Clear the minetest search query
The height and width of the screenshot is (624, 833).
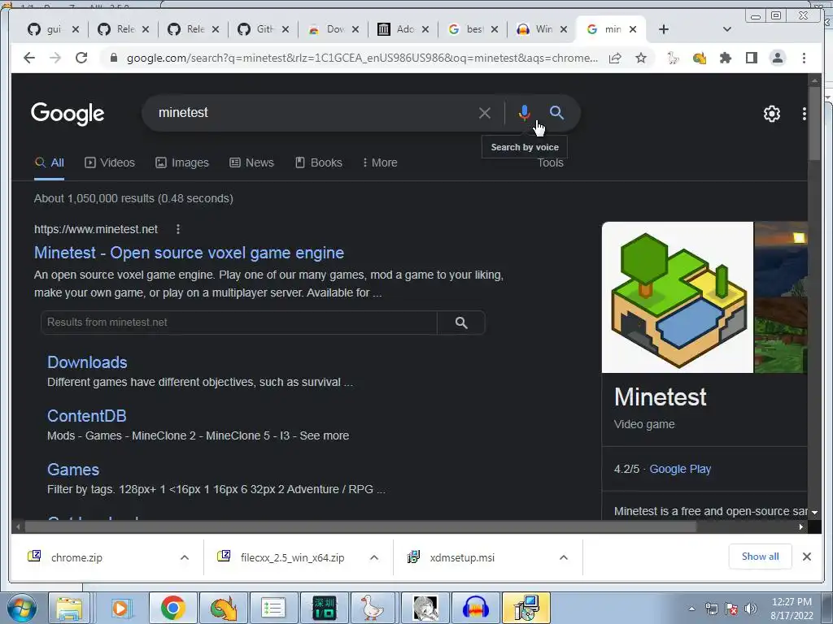pos(484,113)
